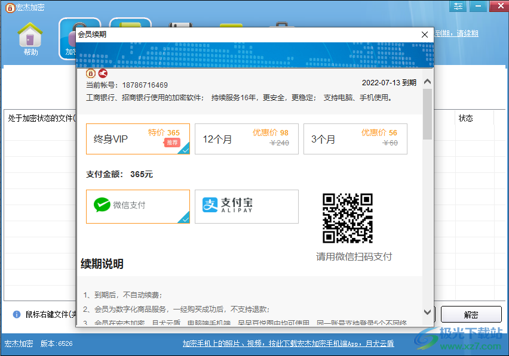
Task: Click the 状态 column header
Action: (x=465, y=118)
